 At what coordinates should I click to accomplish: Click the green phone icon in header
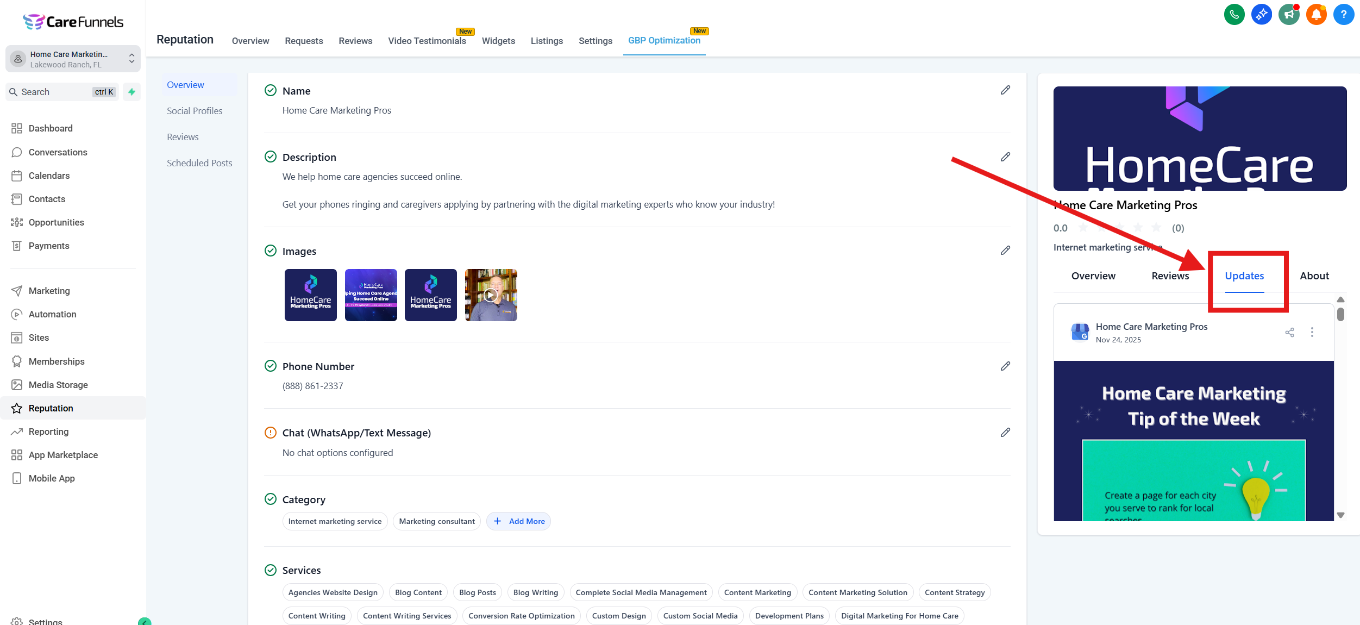click(1234, 15)
